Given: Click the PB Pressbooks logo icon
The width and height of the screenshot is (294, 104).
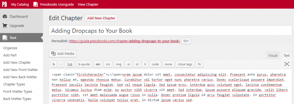Looking at the screenshot, I should pos(5,4).
